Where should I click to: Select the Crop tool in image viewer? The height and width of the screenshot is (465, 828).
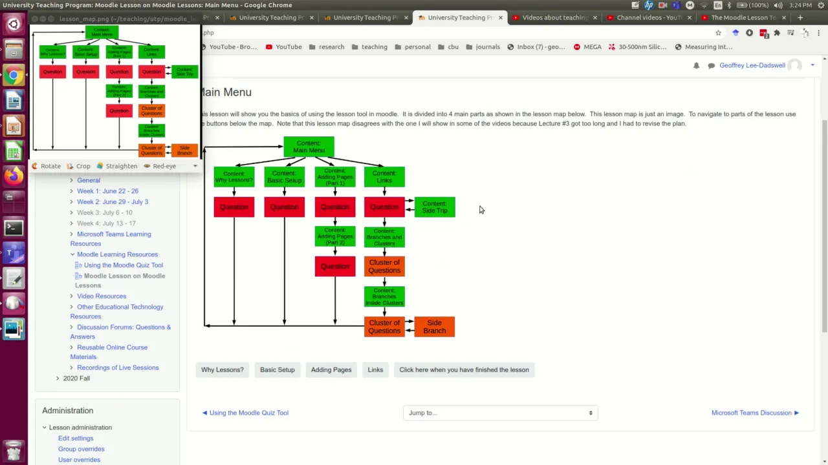78,166
